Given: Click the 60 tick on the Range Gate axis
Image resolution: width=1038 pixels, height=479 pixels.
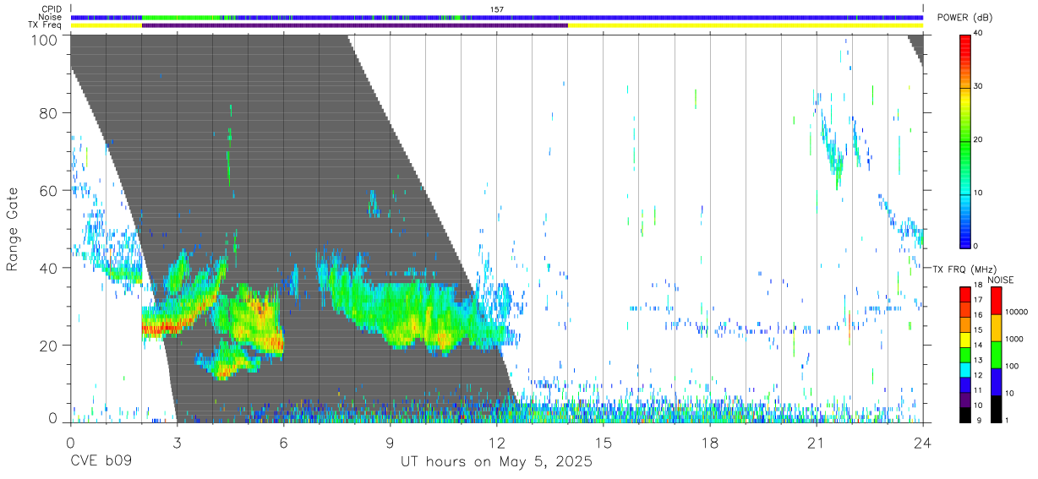Looking at the screenshot, I should click(x=48, y=191).
